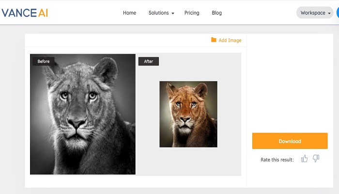Click the empty grey area beside After image
339x194 pixels.
[x=229, y=114]
